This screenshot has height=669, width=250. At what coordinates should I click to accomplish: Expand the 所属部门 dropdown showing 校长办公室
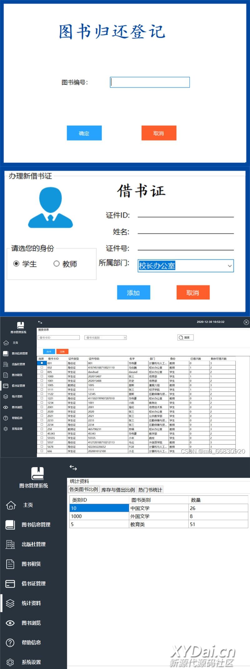[230, 266]
